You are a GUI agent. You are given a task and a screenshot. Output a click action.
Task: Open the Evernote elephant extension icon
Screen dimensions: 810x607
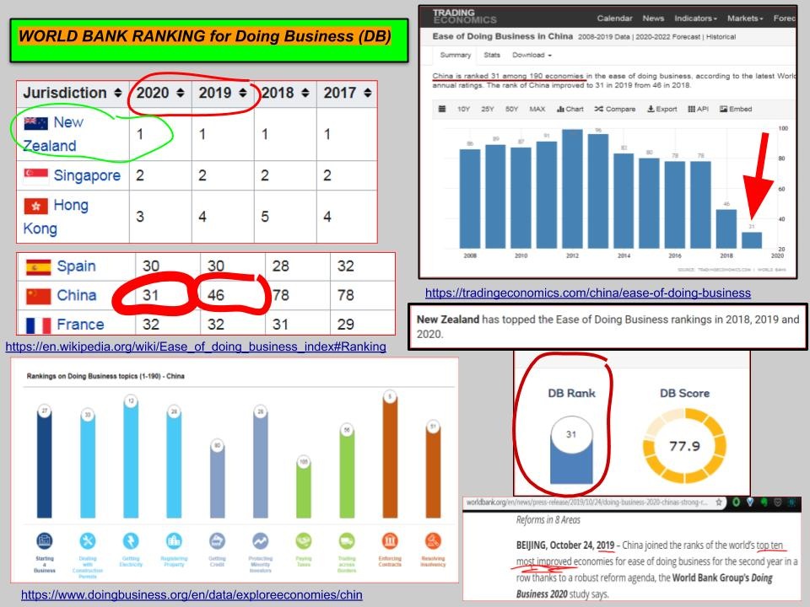pos(764,502)
